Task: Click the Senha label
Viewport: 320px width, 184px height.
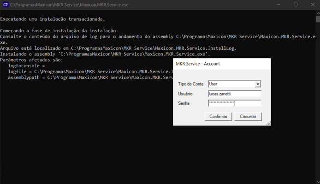Action: pyautogui.click(x=184, y=103)
